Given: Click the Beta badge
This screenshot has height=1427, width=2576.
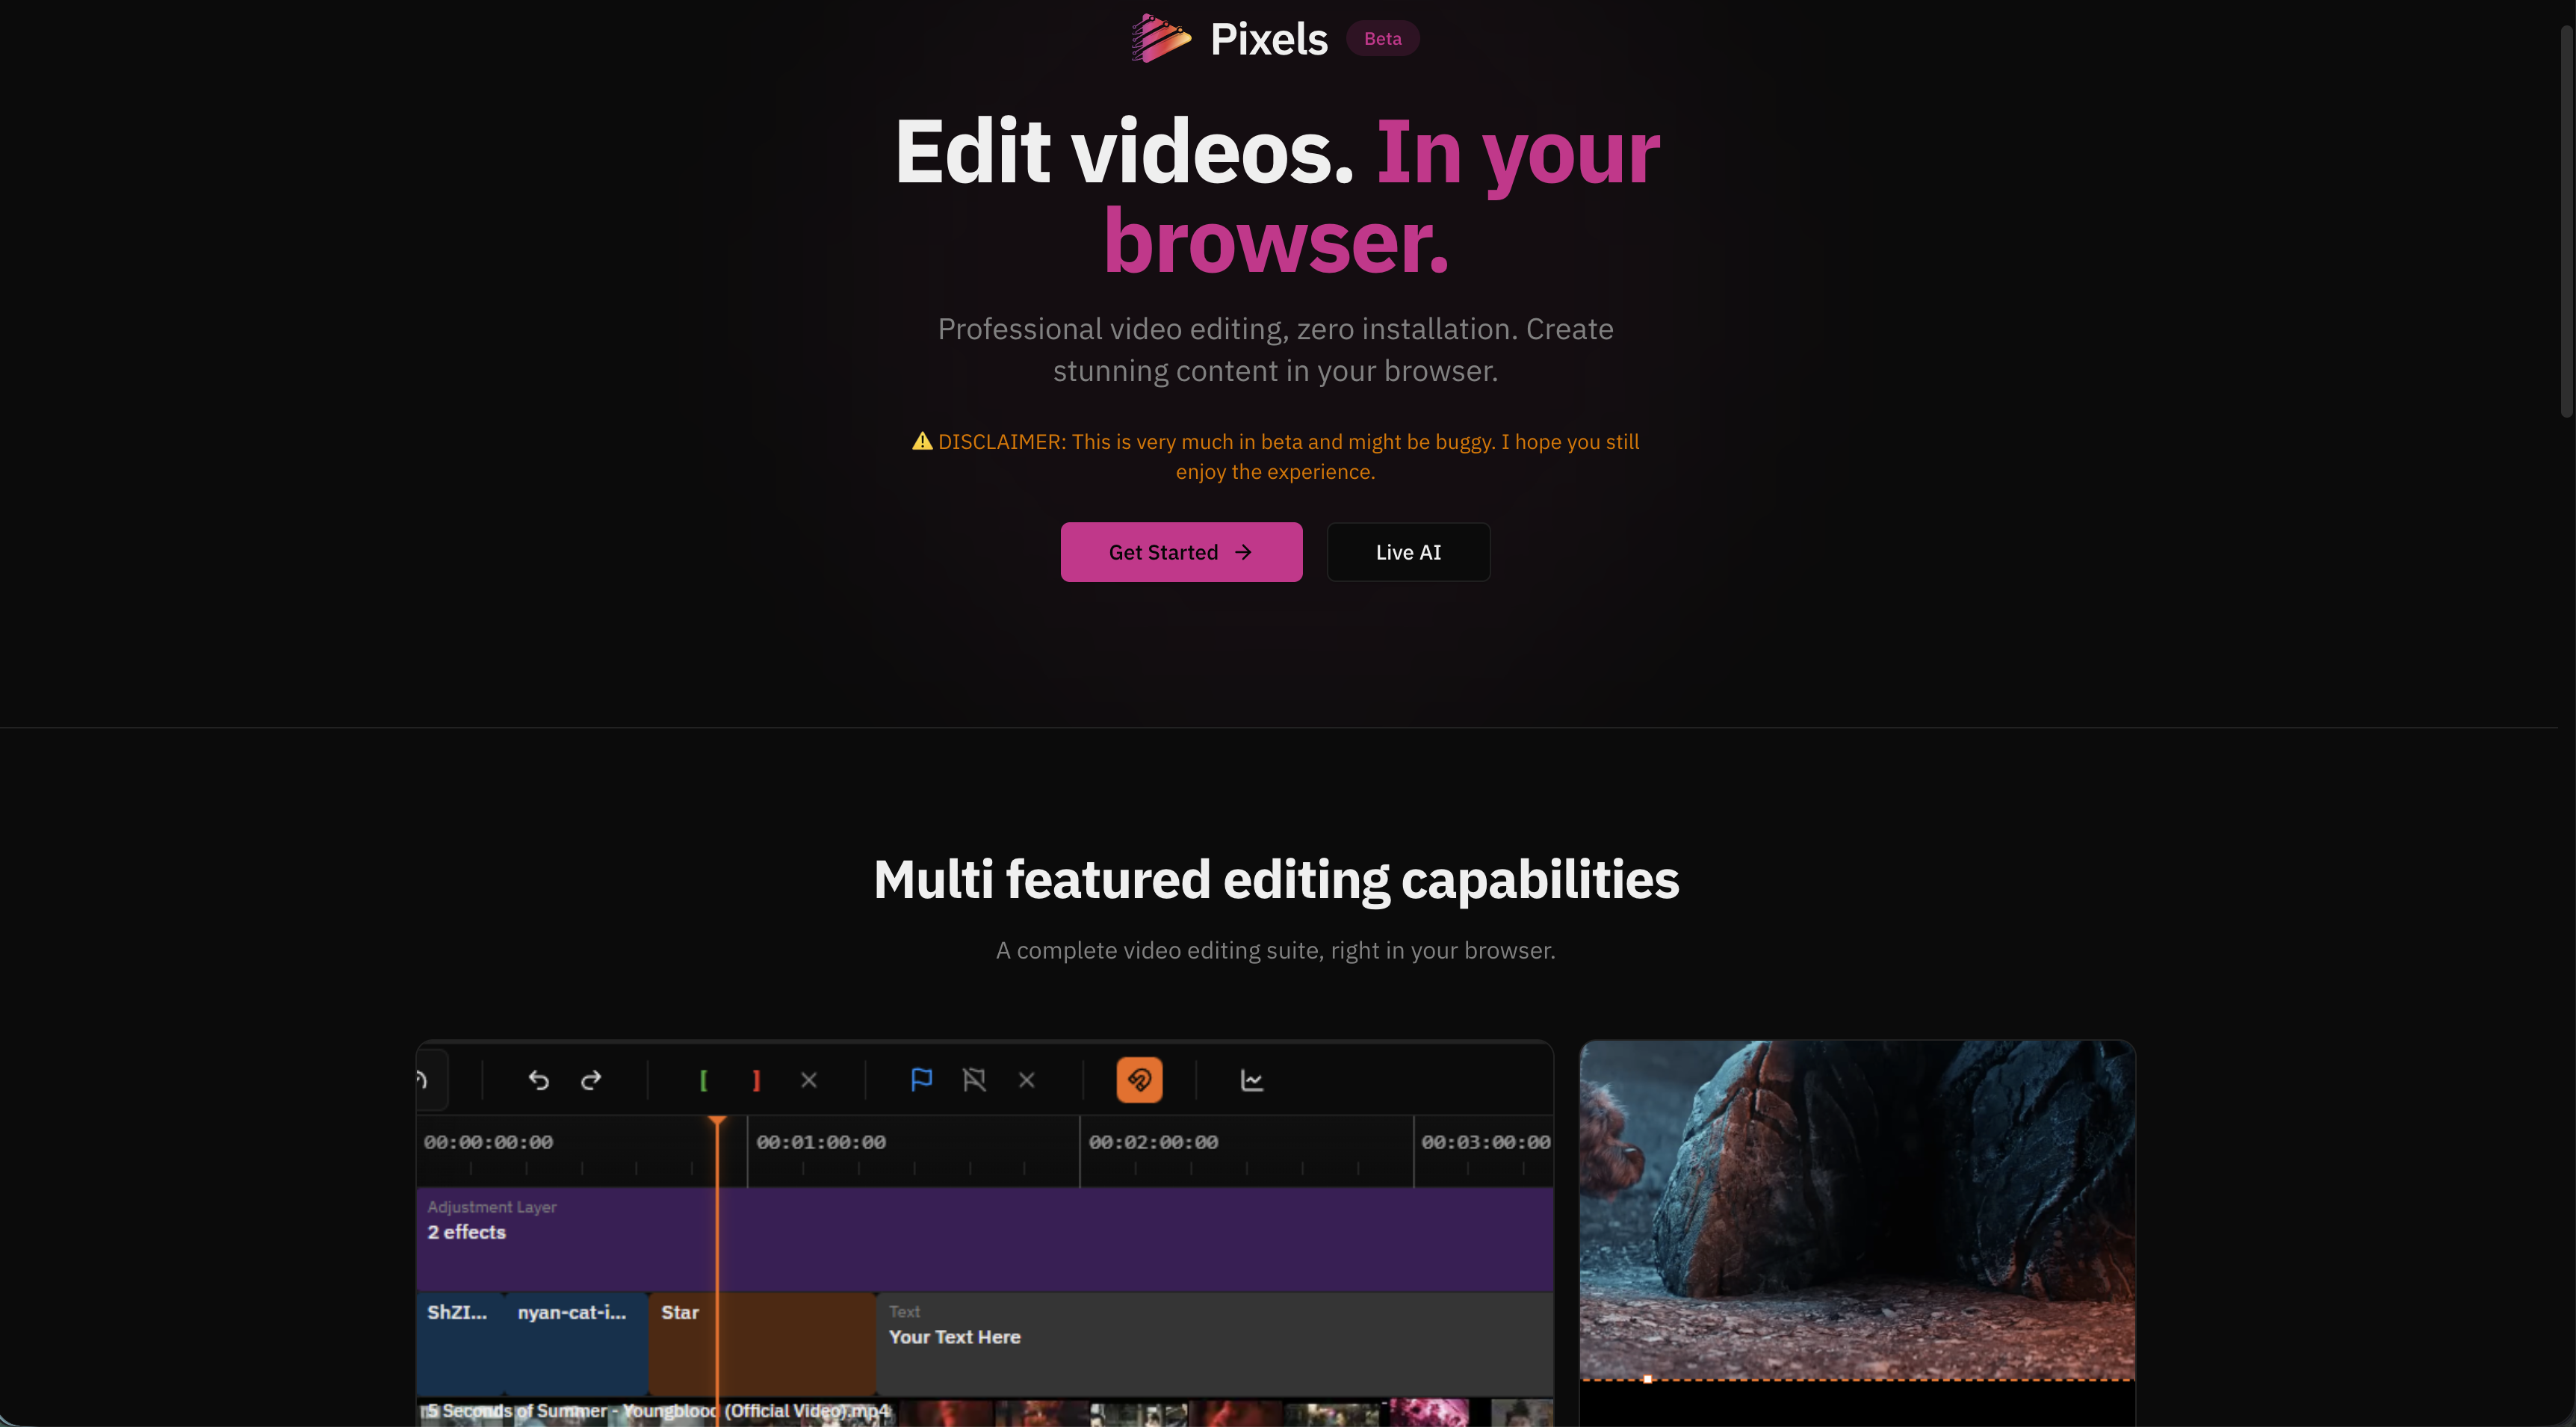Looking at the screenshot, I should (x=1382, y=39).
